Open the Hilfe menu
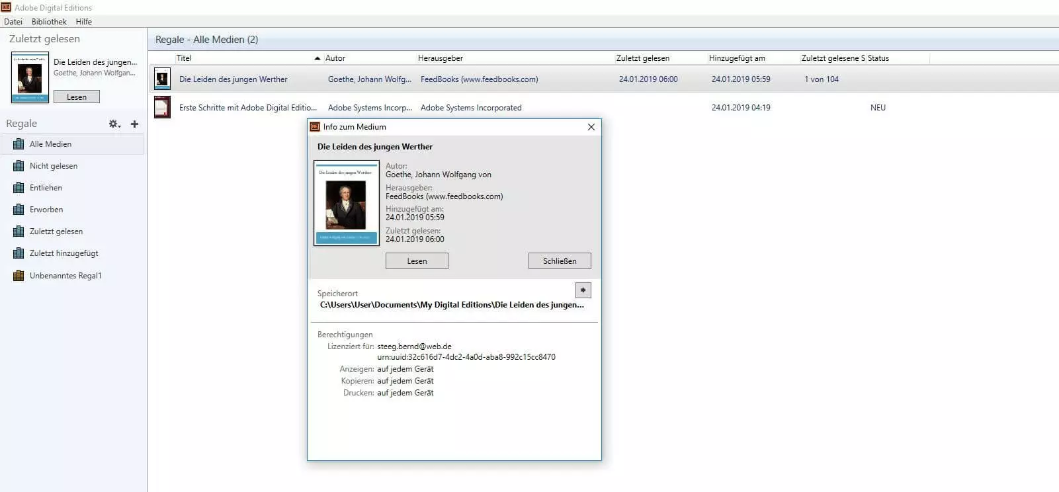 (x=83, y=21)
